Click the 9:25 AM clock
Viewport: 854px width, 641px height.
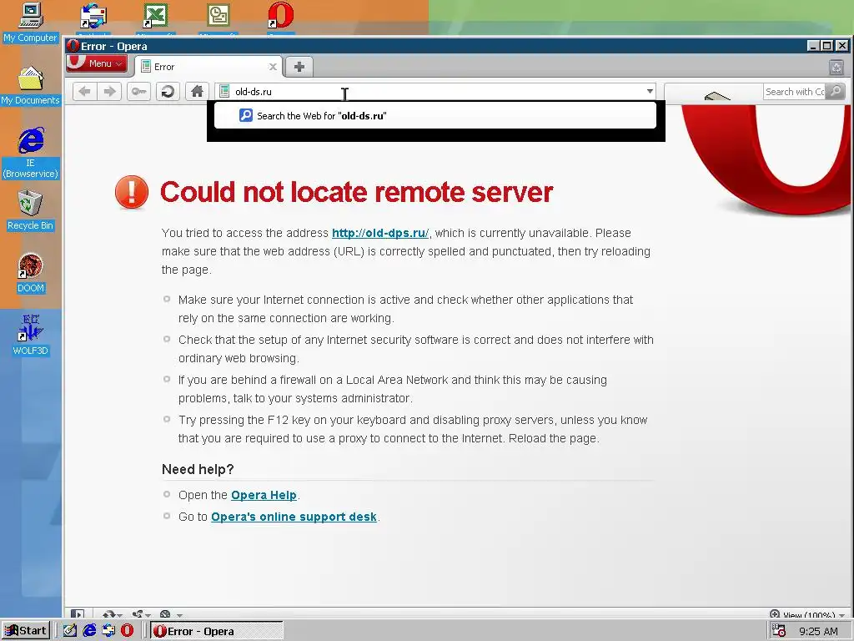(818, 631)
